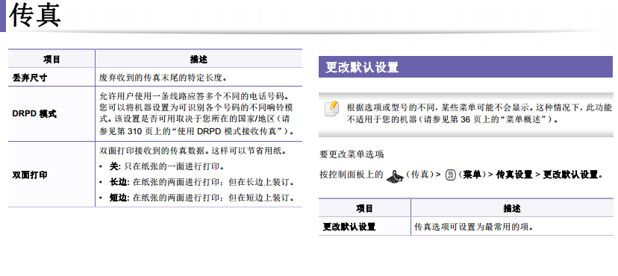Screen dimensions: 618x276
Task: Select the 更改默认设置 section header
Action: 466,67
